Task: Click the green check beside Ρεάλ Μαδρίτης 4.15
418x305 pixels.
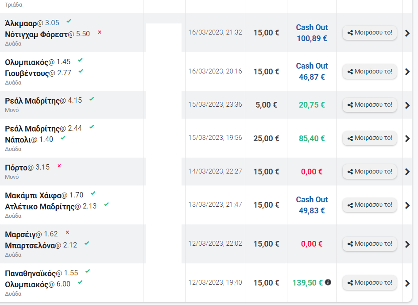Action: pyautogui.click(x=92, y=99)
